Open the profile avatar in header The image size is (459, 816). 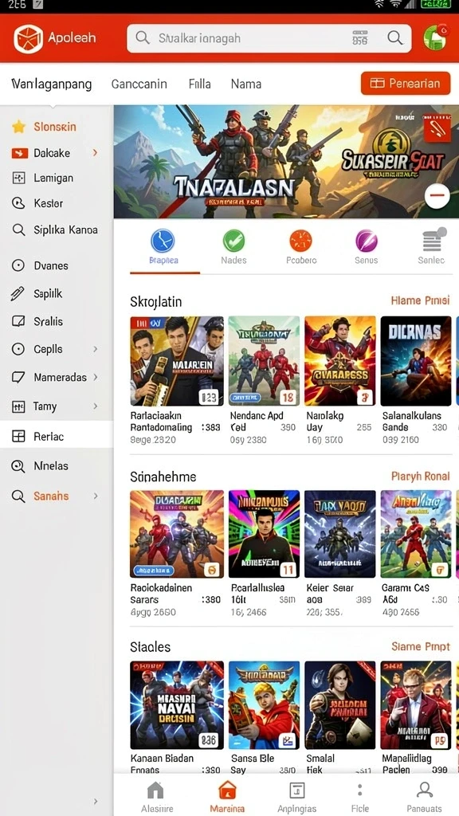click(x=435, y=37)
